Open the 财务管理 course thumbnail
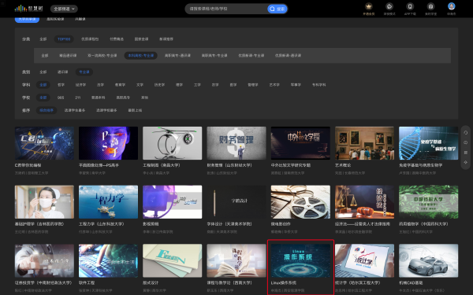 [236, 143]
